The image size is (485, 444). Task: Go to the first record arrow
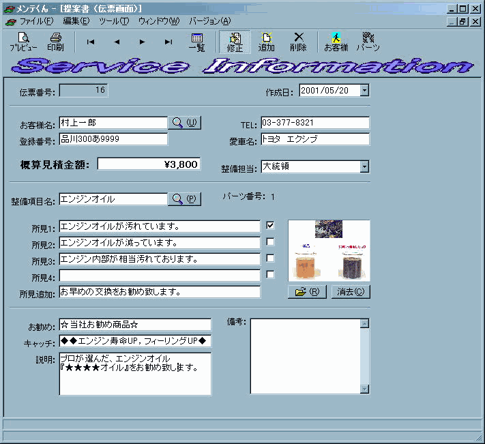(x=91, y=42)
